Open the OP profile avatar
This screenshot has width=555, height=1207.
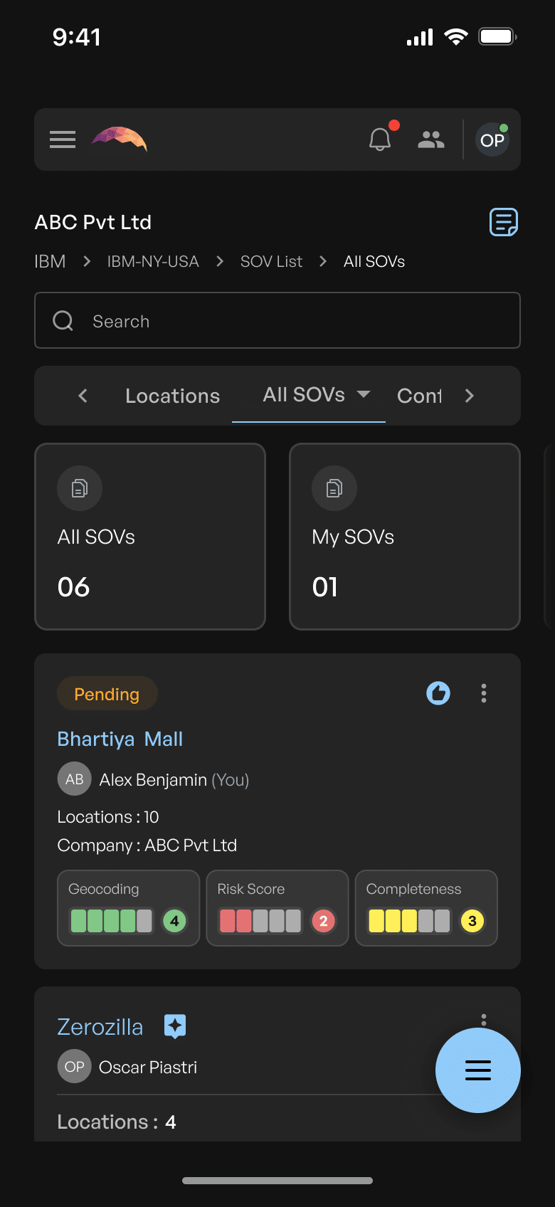click(492, 139)
